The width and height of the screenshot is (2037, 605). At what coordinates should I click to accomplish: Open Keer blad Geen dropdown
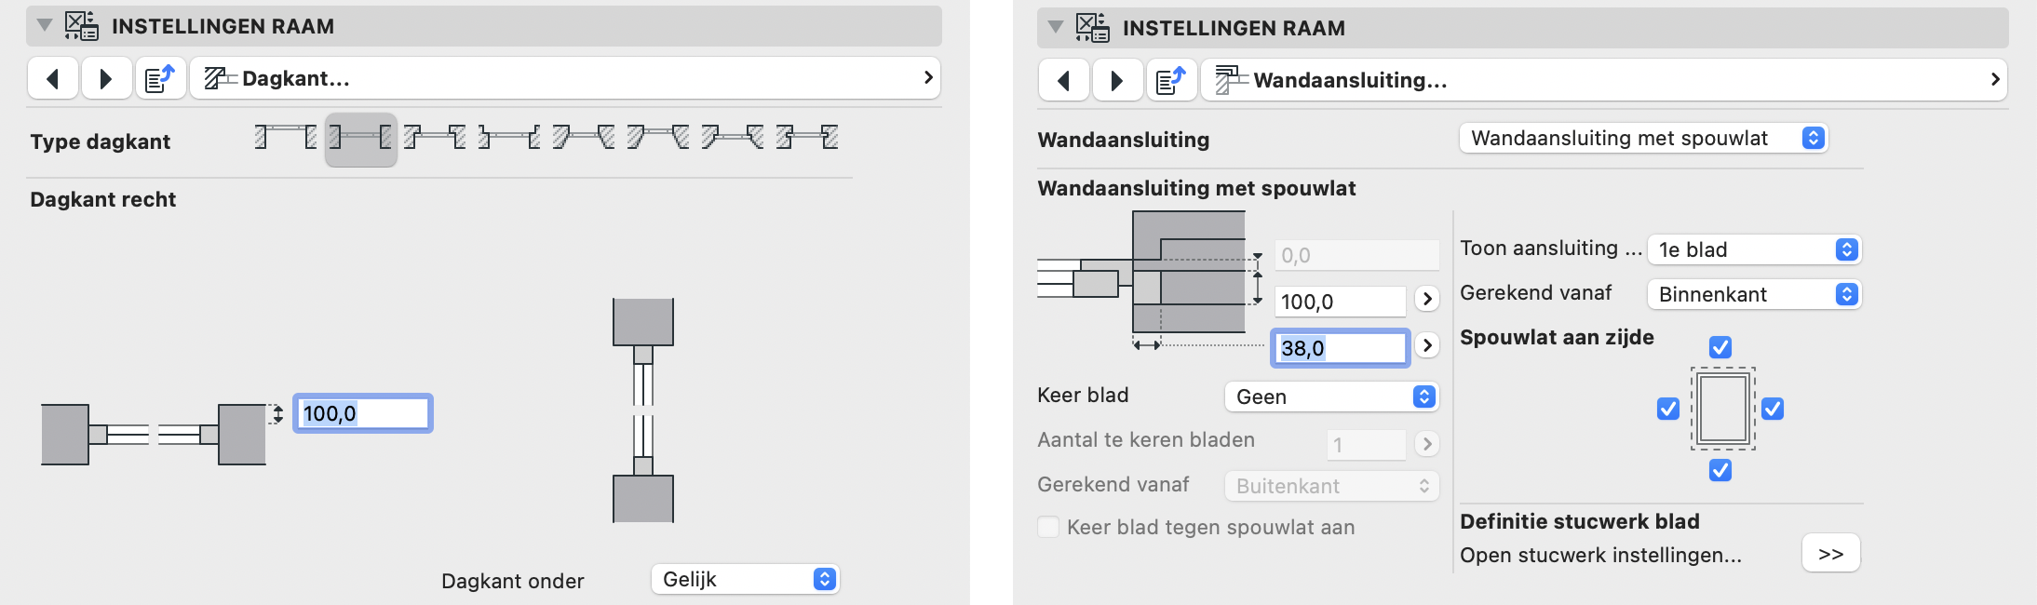[1331, 397]
